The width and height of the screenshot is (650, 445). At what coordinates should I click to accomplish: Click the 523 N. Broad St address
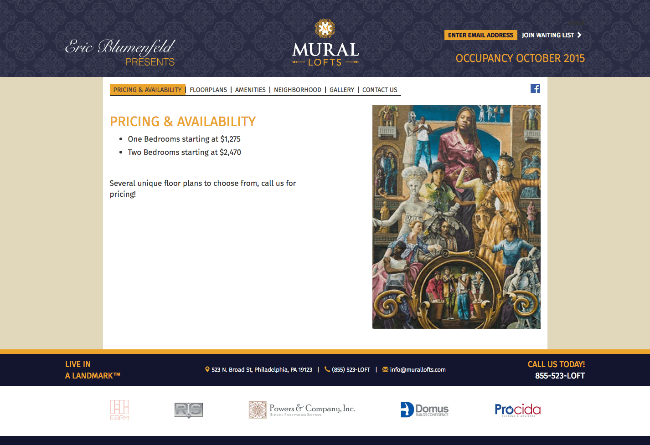pos(261,370)
